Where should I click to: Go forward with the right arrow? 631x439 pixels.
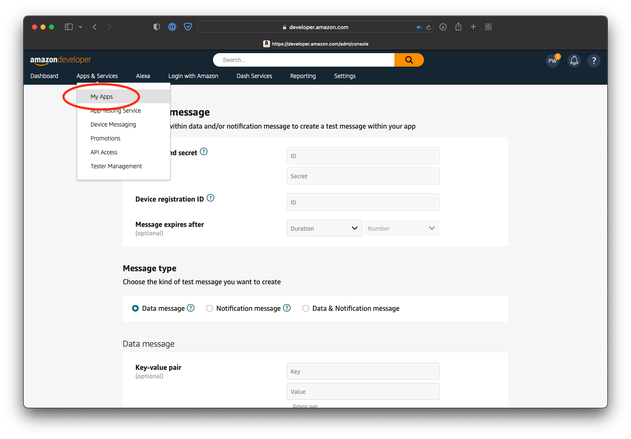point(109,27)
